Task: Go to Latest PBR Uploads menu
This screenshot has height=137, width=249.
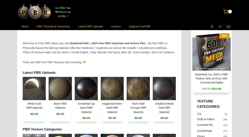Action: [91, 26]
